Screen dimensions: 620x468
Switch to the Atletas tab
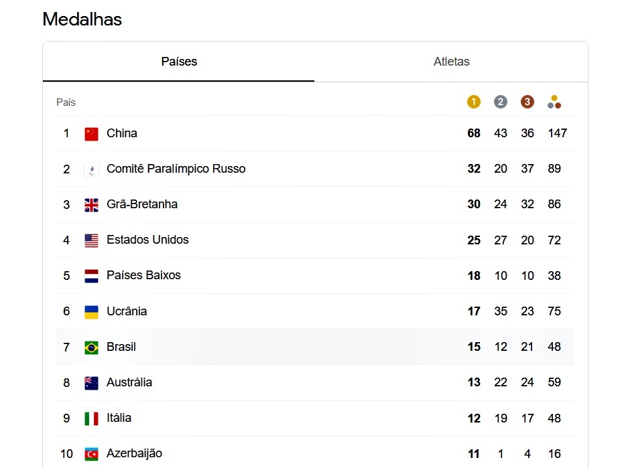tap(451, 62)
